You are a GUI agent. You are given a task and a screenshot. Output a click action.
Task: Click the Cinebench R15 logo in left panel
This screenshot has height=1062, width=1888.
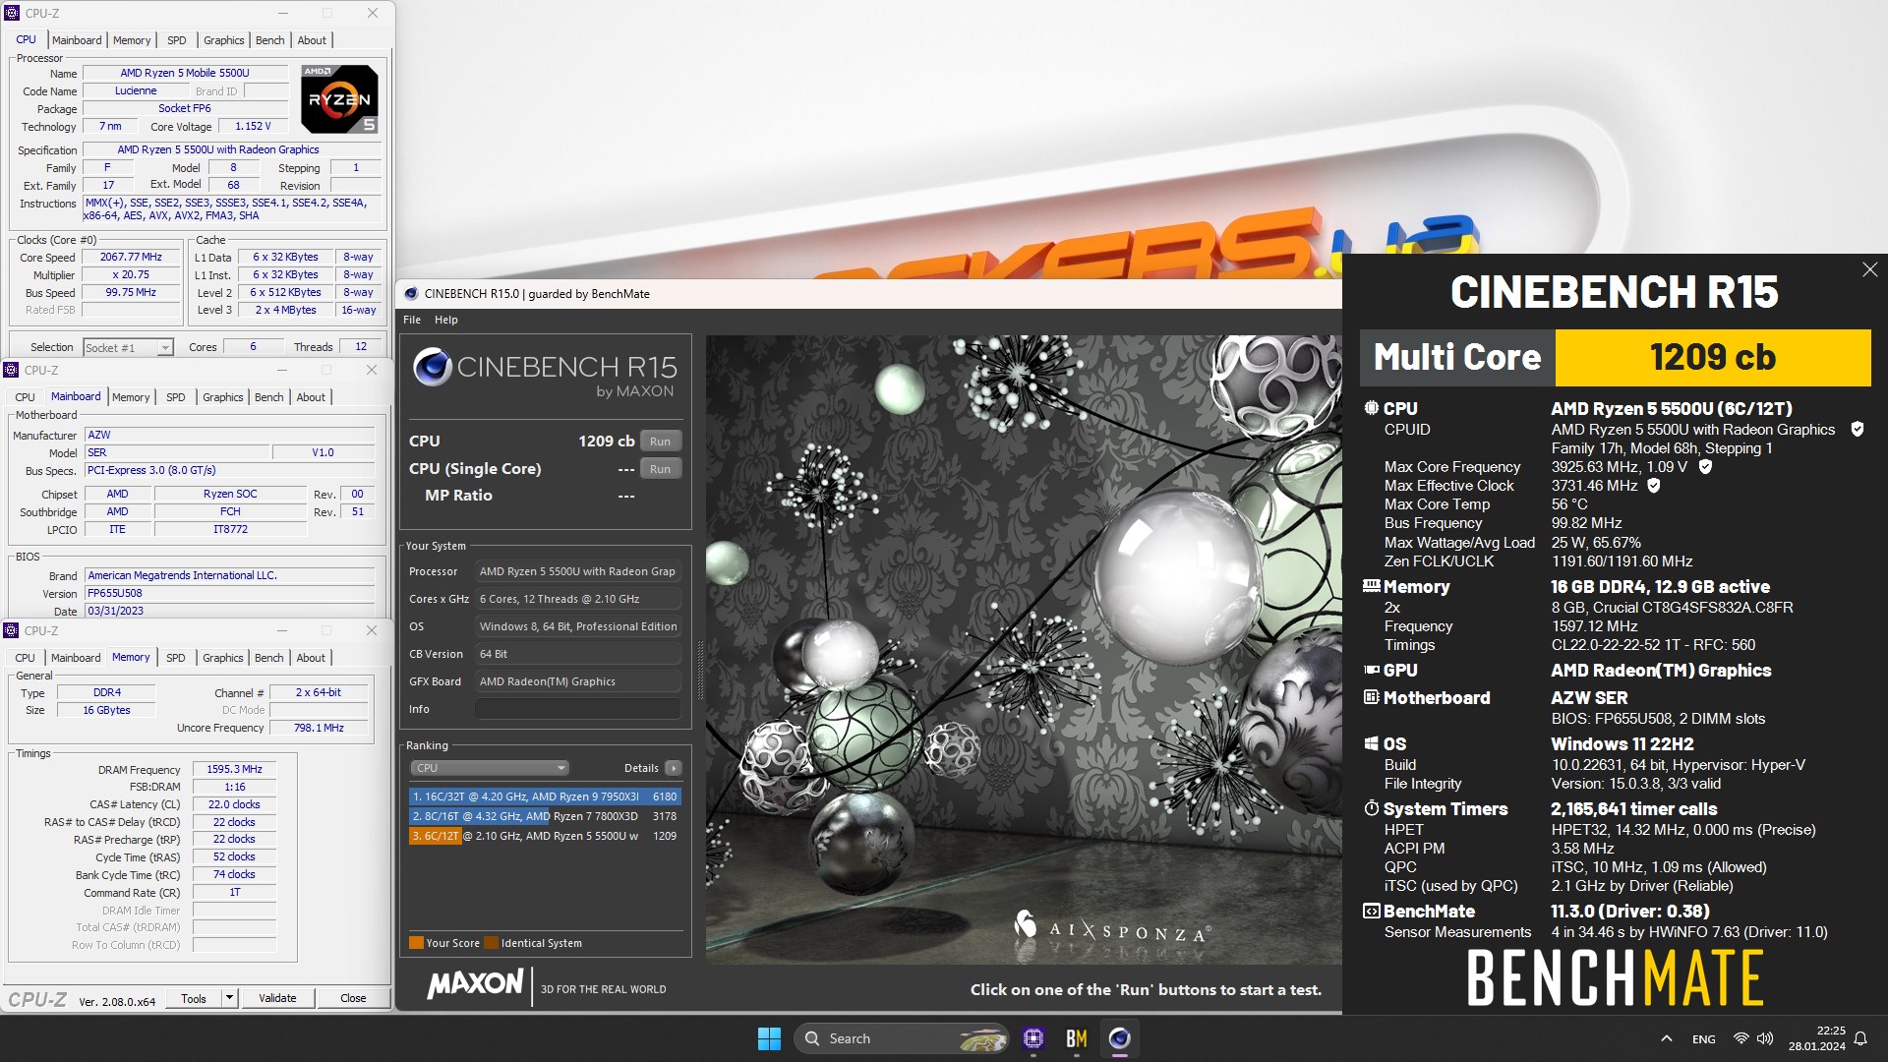coord(545,374)
